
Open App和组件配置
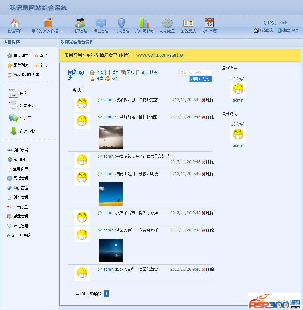click(x=24, y=75)
